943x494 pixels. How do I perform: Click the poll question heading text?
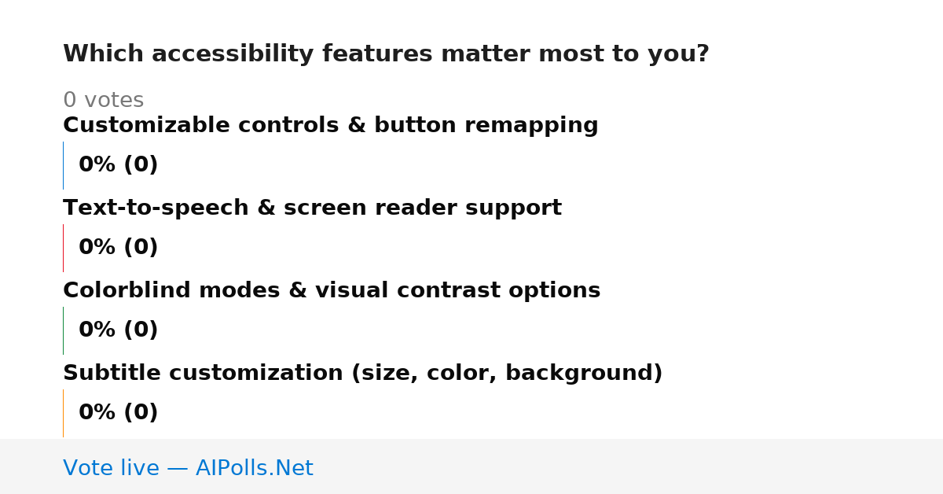coord(386,54)
